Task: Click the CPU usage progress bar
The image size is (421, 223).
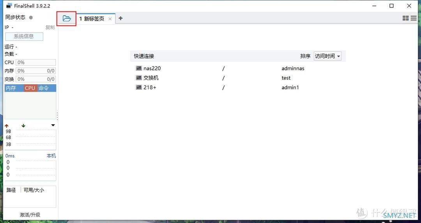Action: [x=36, y=63]
